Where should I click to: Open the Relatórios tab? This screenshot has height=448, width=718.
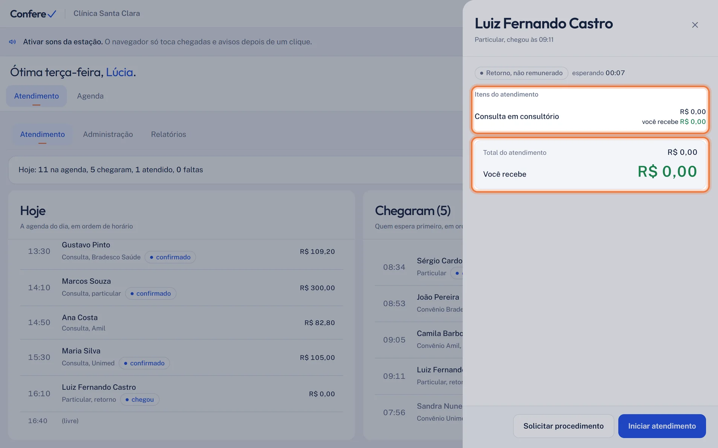coord(168,134)
